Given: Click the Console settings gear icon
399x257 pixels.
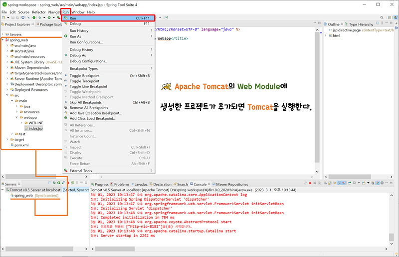Looking at the screenshot, I should click(x=382, y=183).
